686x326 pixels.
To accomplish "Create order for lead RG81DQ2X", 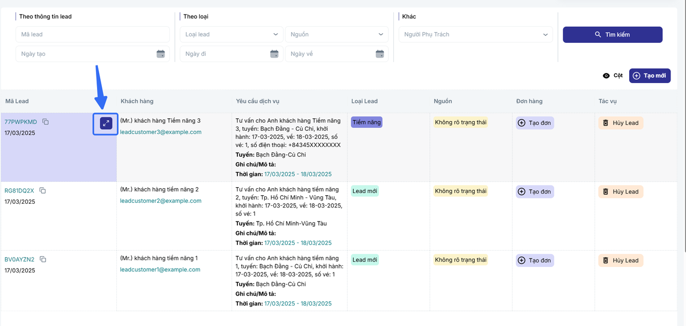I will click(535, 191).
